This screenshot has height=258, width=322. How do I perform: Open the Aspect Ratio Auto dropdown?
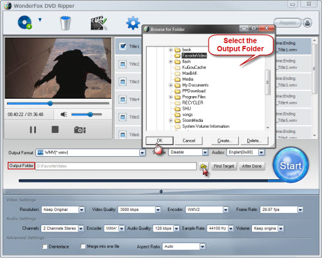202,246
